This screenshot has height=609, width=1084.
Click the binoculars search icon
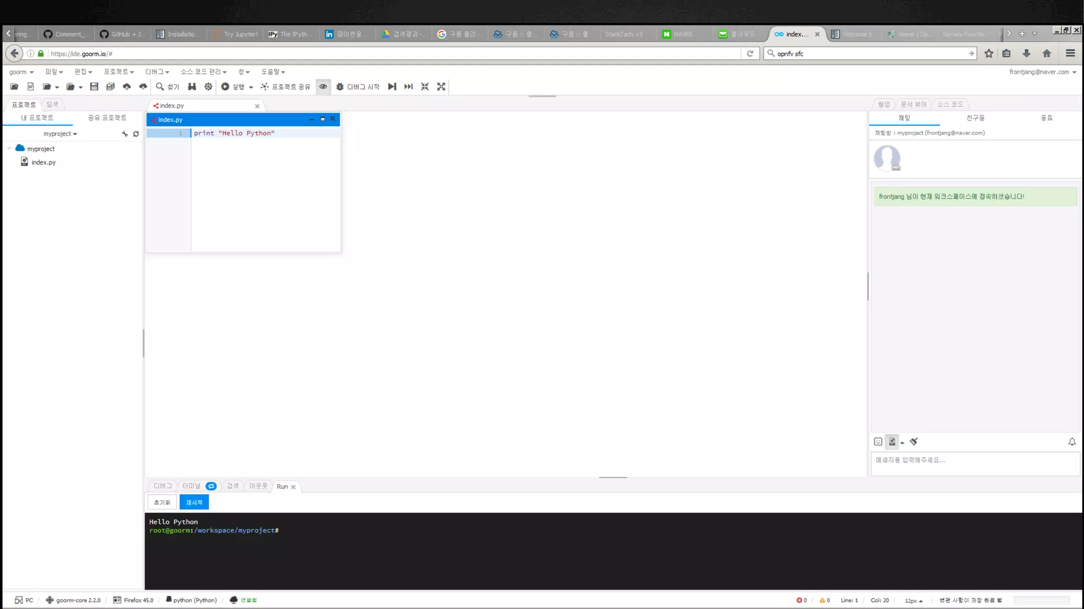pos(192,87)
